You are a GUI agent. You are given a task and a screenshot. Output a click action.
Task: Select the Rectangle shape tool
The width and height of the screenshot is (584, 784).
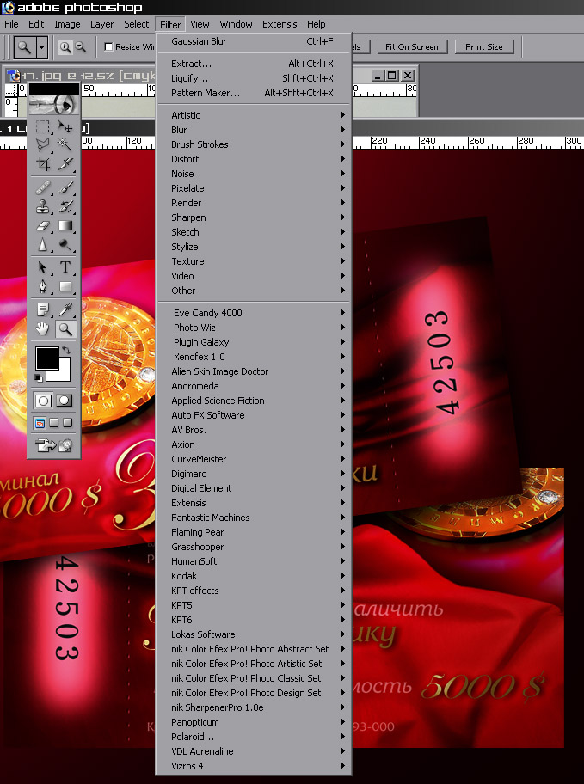tap(65, 286)
